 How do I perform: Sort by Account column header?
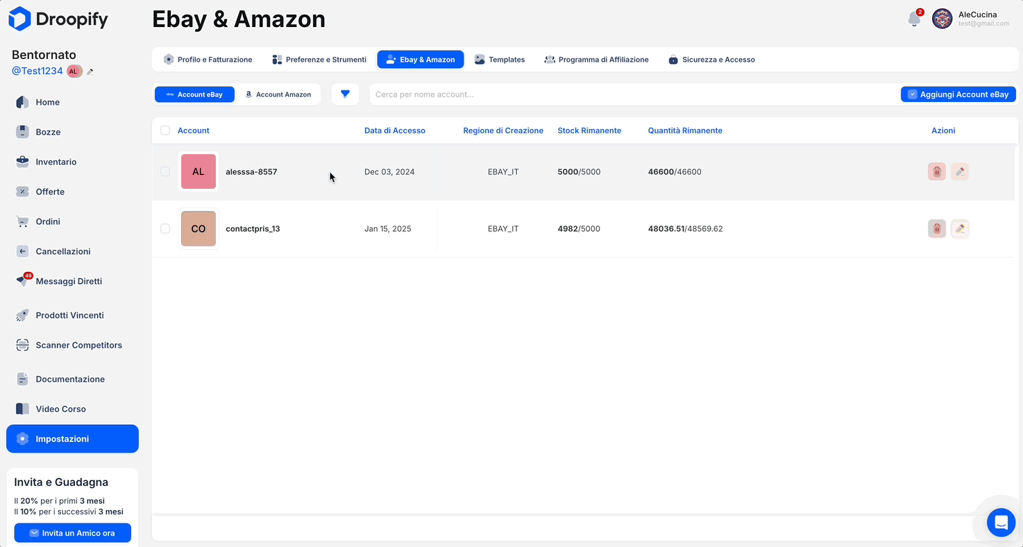click(194, 131)
